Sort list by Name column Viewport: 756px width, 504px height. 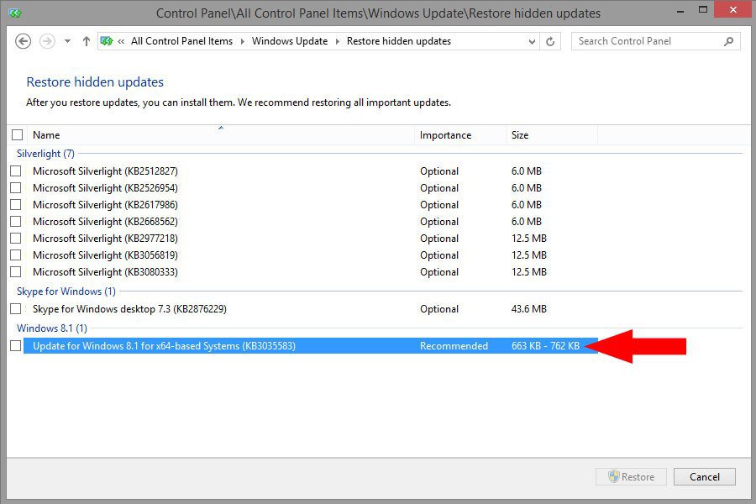point(221,135)
